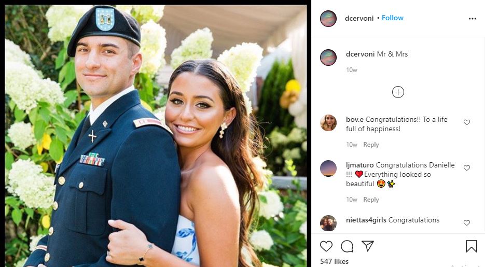The height and width of the screenshot is (267, 485).
Task: Visit niettas4girls' profile via username
Action: (366, 220)
